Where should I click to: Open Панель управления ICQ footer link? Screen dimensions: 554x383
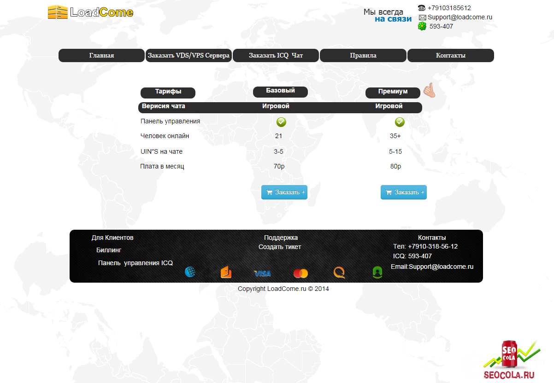[x=136, y=263]
